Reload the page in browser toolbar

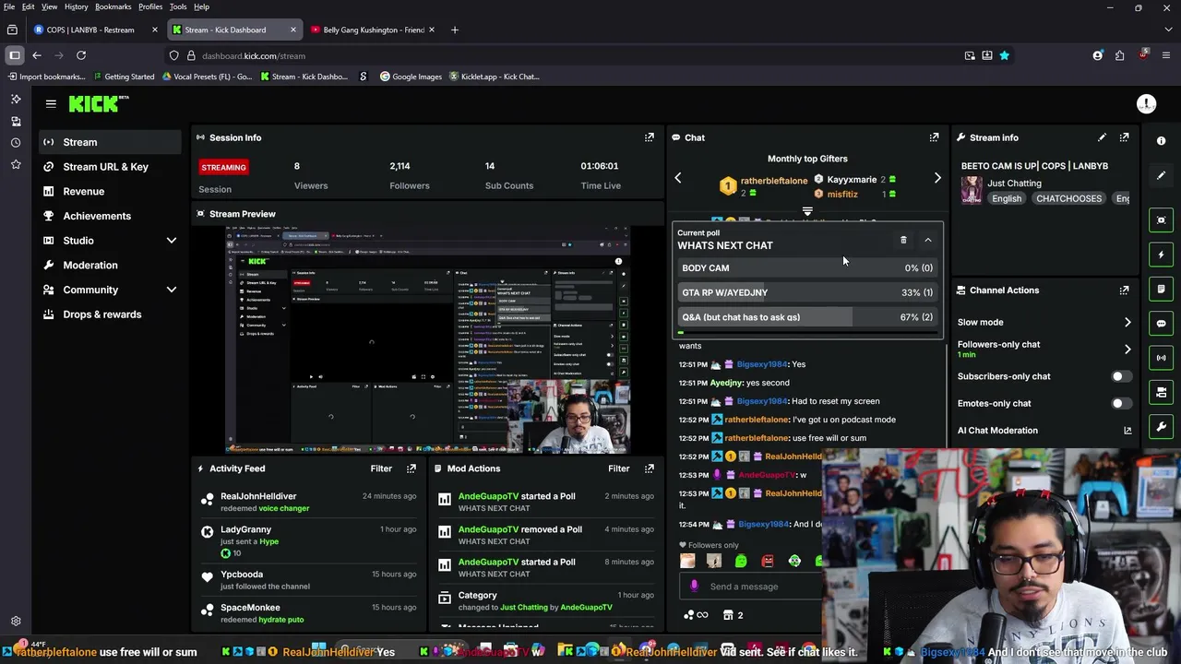(x=81, y=55)
